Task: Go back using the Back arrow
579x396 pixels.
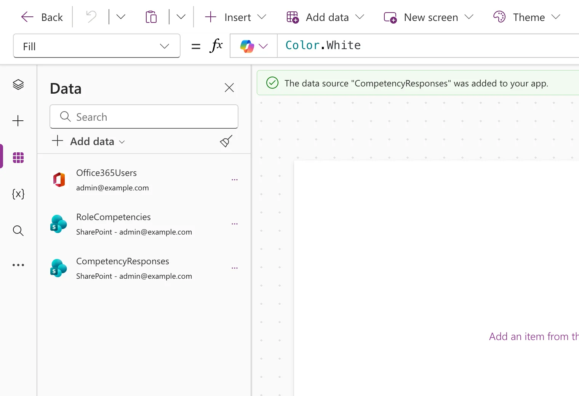Action: [42, 17]
